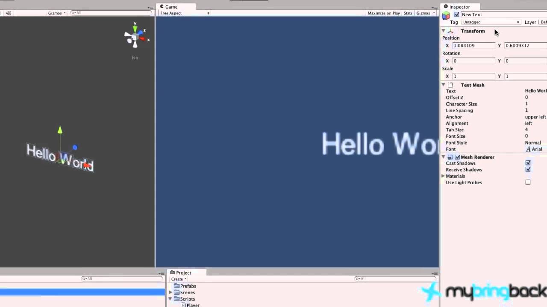Viewport: 547px width, 307px height.
Task: Click the blue Z cone of the orientation gizmo
Action: coord(141,32)
